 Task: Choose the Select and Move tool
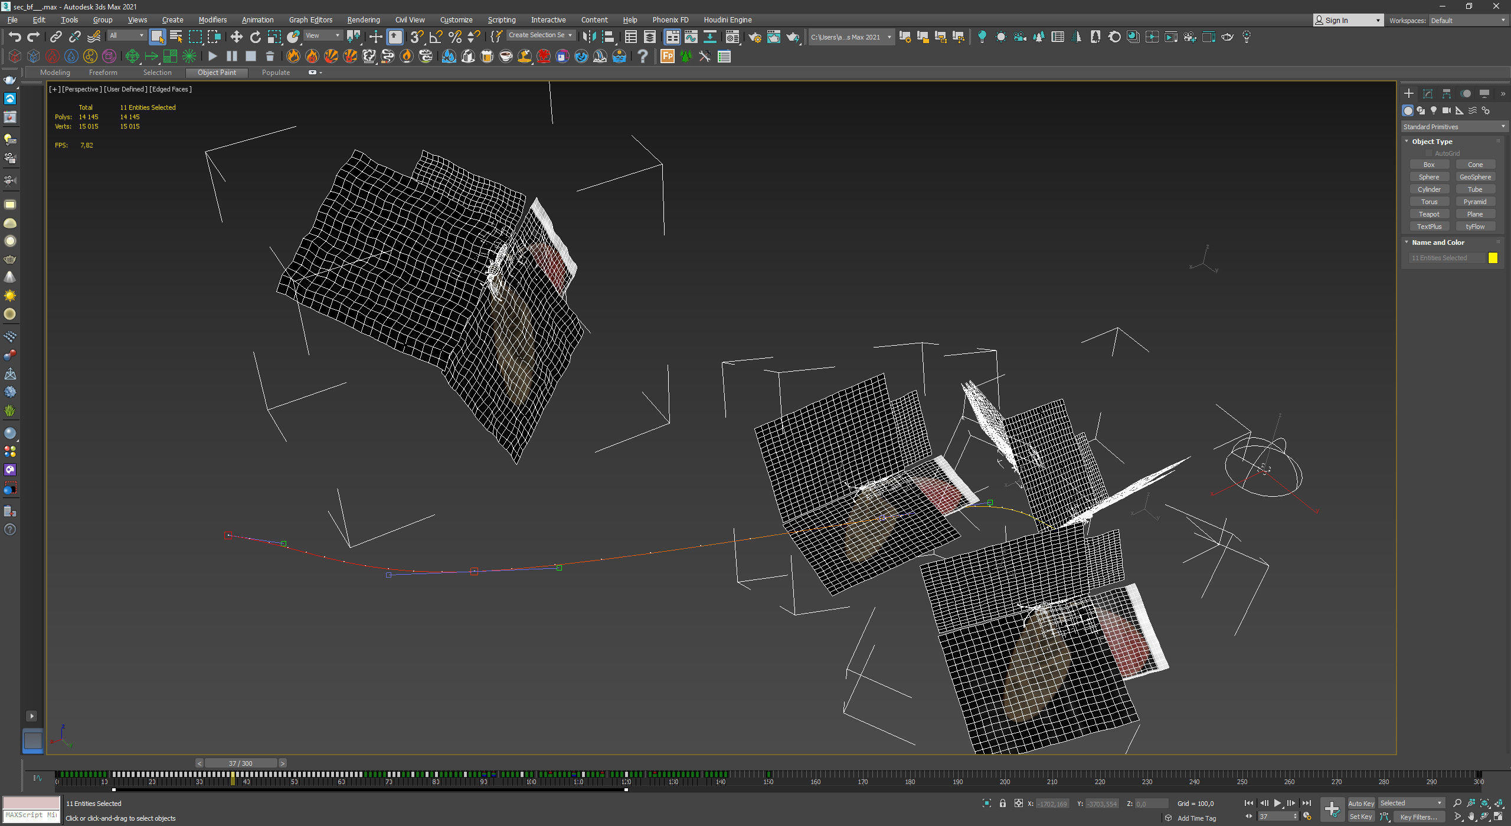[236, 37]
